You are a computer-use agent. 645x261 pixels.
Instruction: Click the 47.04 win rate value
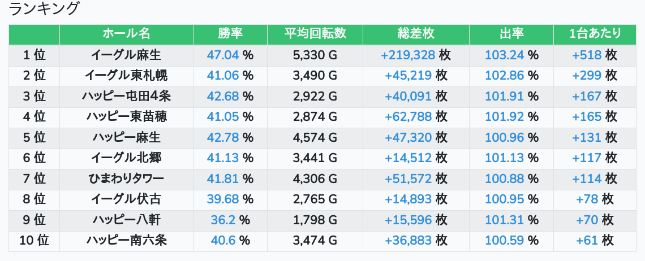223,55
